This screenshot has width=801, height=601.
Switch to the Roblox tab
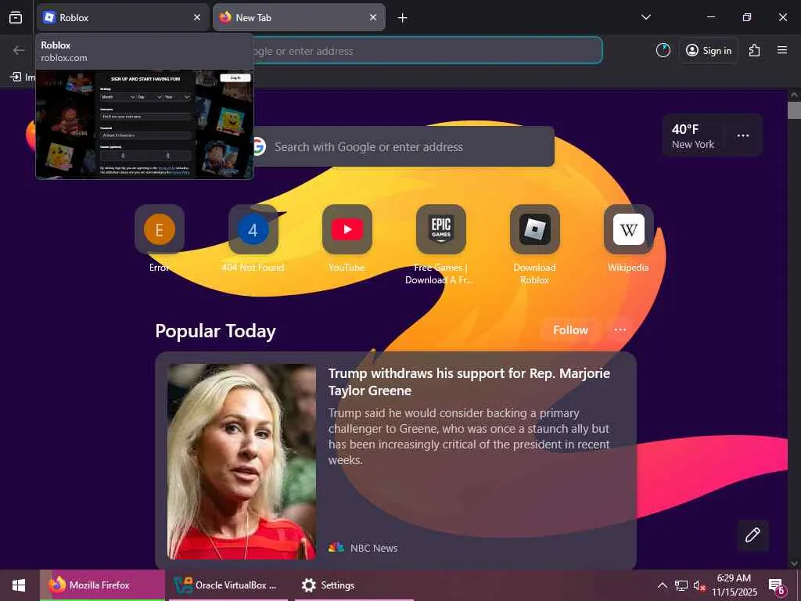click(123, 17)
